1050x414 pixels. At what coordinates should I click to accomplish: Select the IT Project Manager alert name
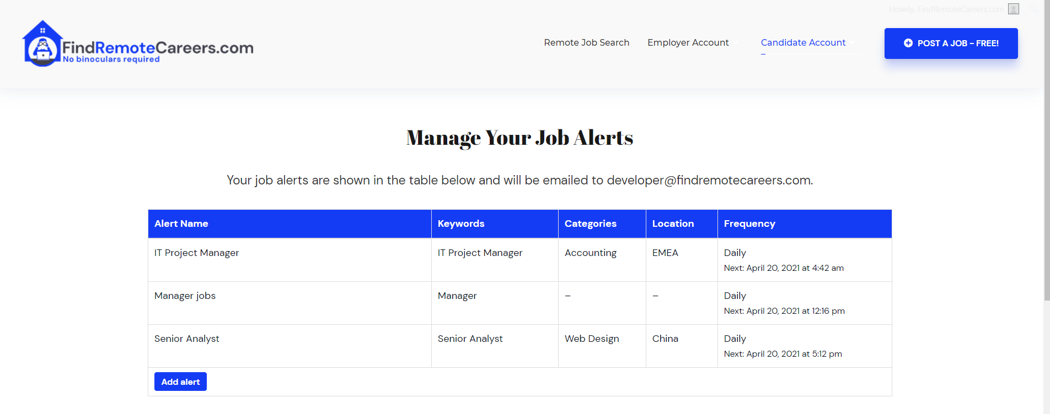click(x=196, y=253)
